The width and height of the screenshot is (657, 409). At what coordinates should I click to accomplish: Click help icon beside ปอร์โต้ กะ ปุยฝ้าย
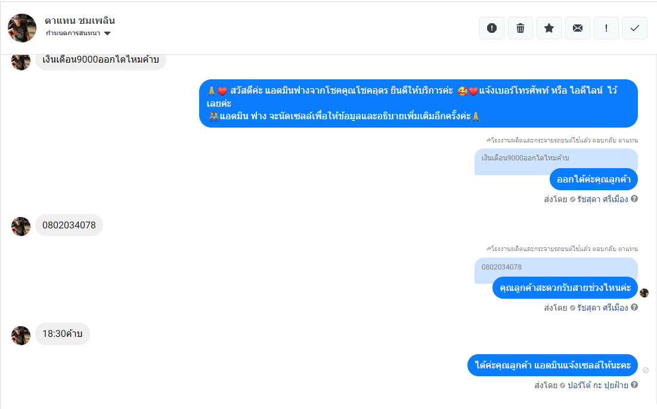634,385
